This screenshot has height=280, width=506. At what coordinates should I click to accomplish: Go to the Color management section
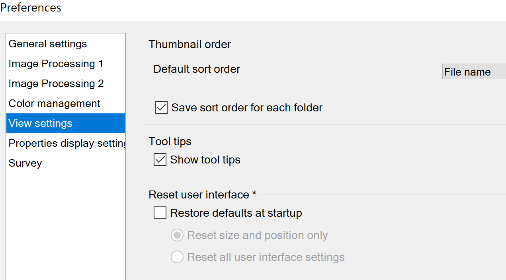coord(54,103)
